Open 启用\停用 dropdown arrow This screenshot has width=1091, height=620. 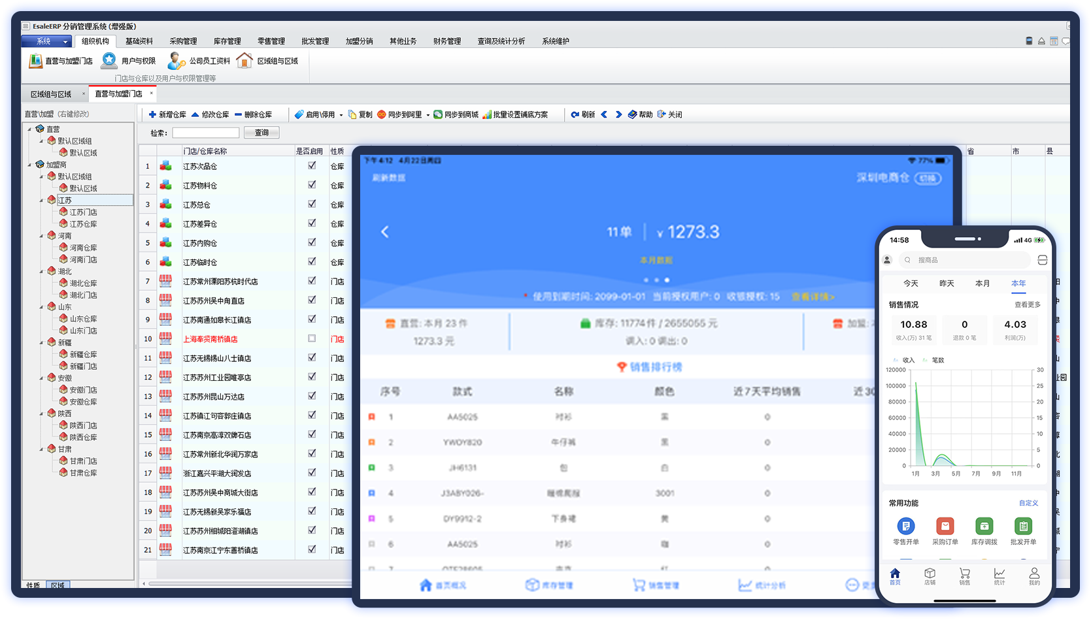point(341,115)
